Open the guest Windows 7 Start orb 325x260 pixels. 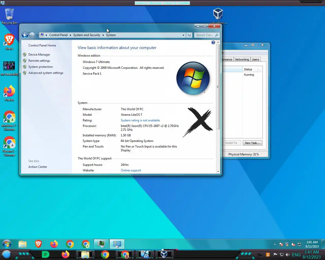coord(7,244)
